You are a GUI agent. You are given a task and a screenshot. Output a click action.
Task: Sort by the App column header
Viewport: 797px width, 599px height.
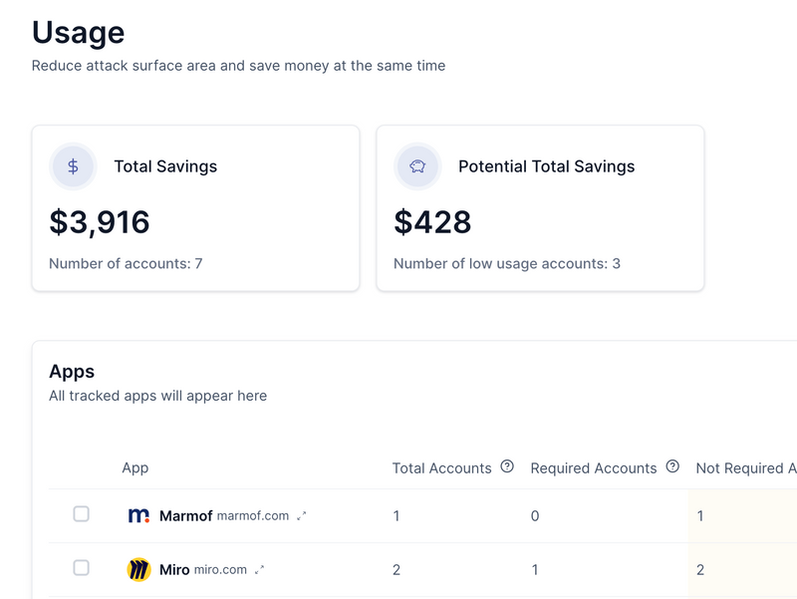coord(135,467)
